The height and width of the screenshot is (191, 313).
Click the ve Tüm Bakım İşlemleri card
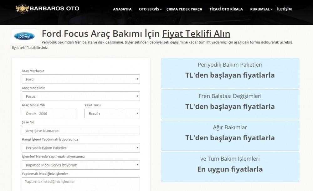230,167
